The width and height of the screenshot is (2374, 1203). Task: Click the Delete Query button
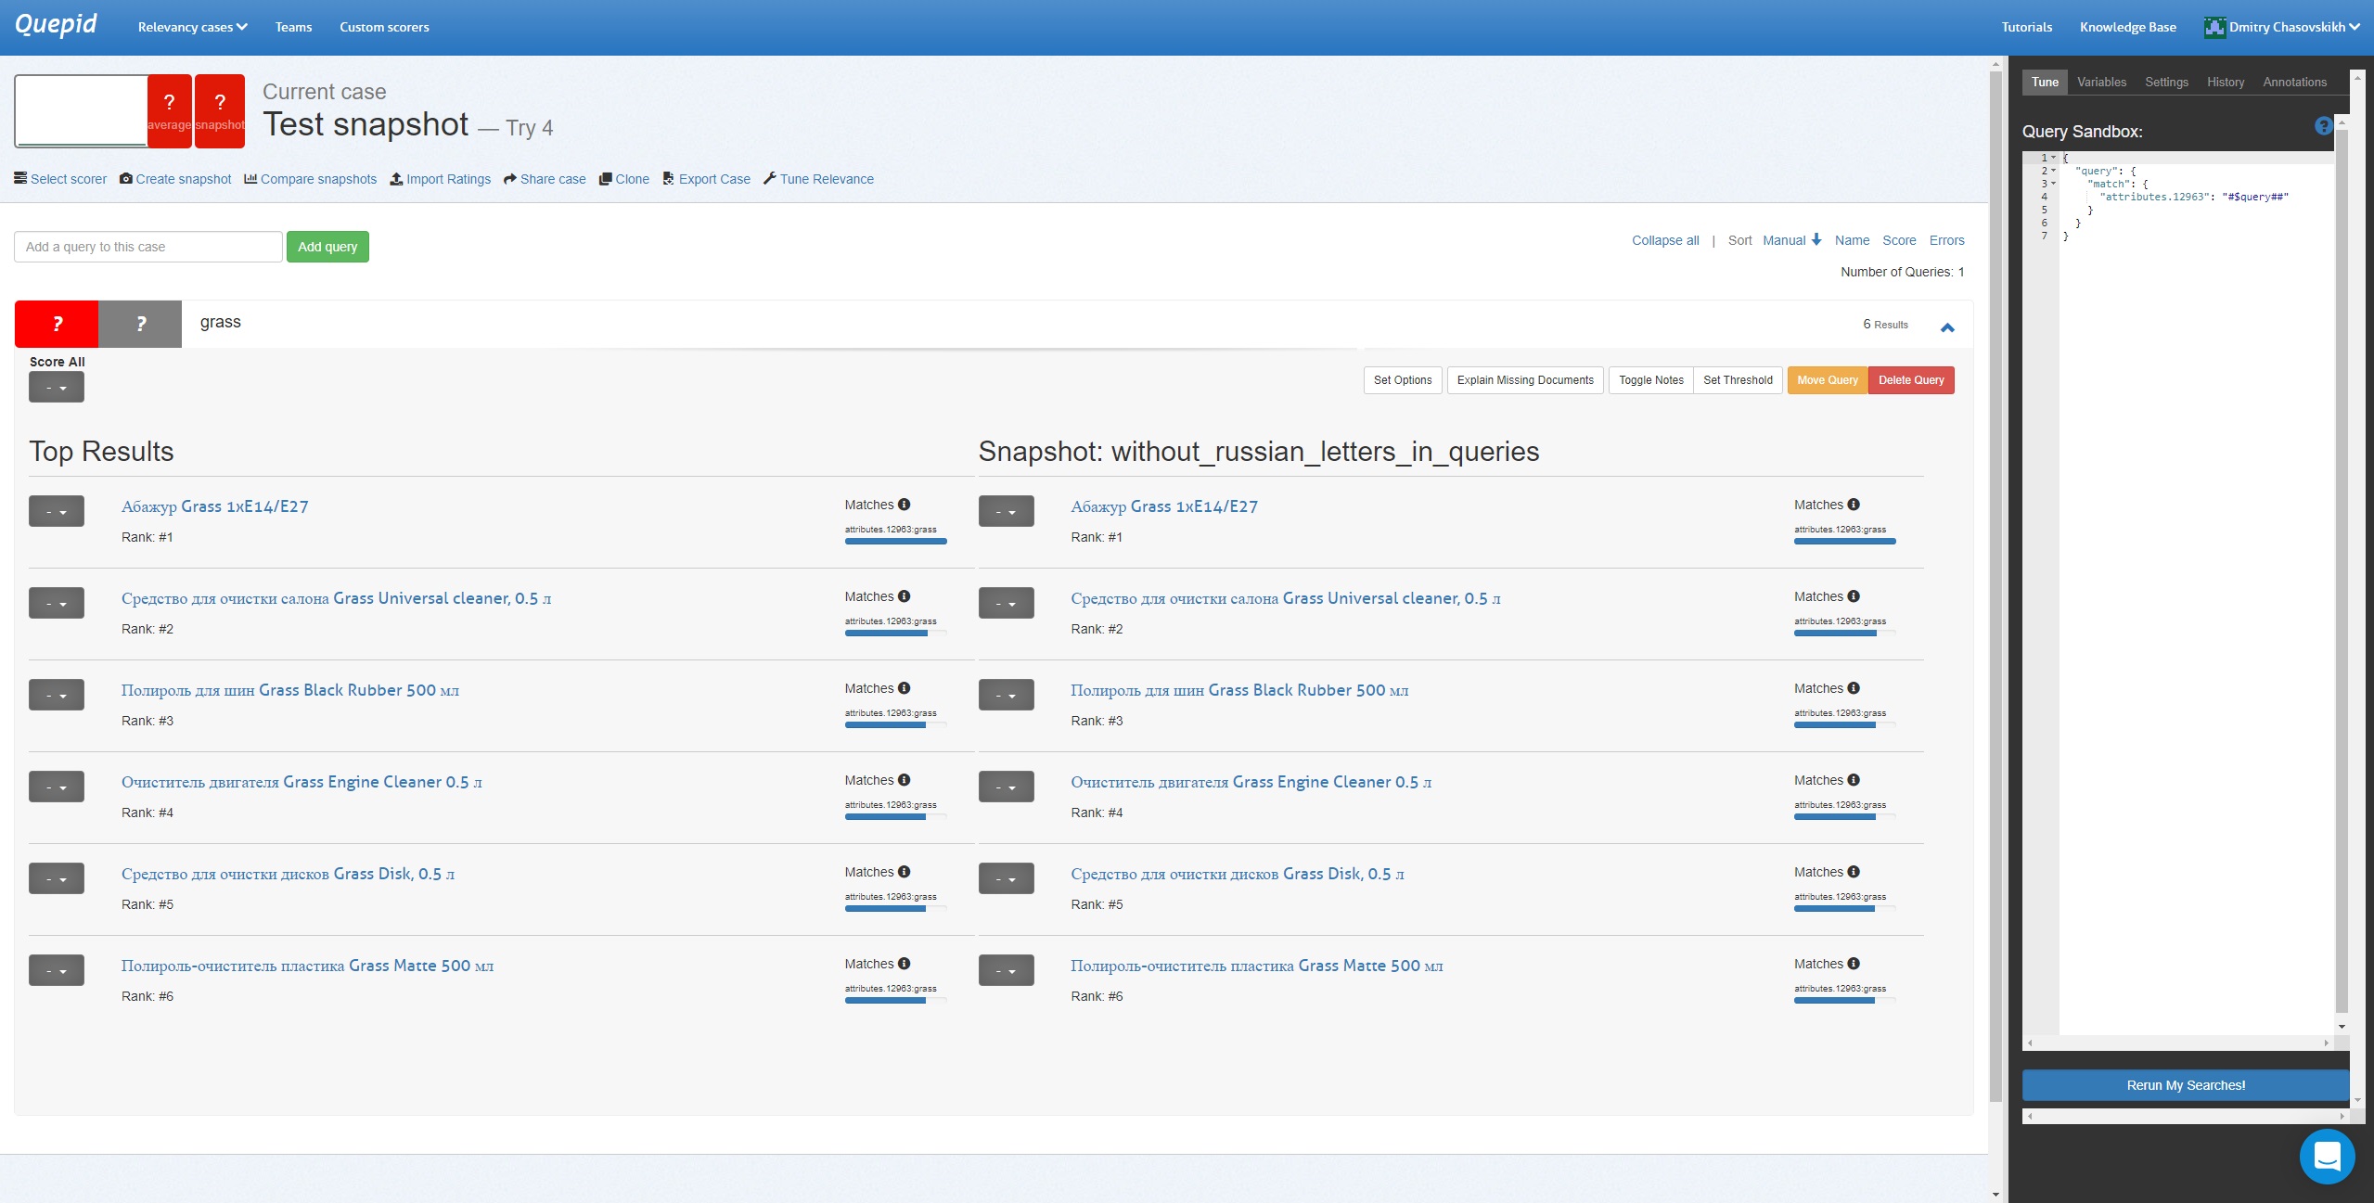pos(1911,380)
